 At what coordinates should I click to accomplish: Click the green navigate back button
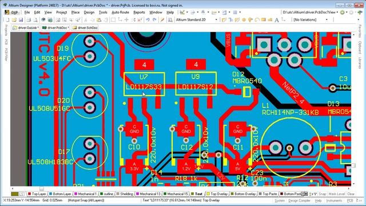[342, 13]
